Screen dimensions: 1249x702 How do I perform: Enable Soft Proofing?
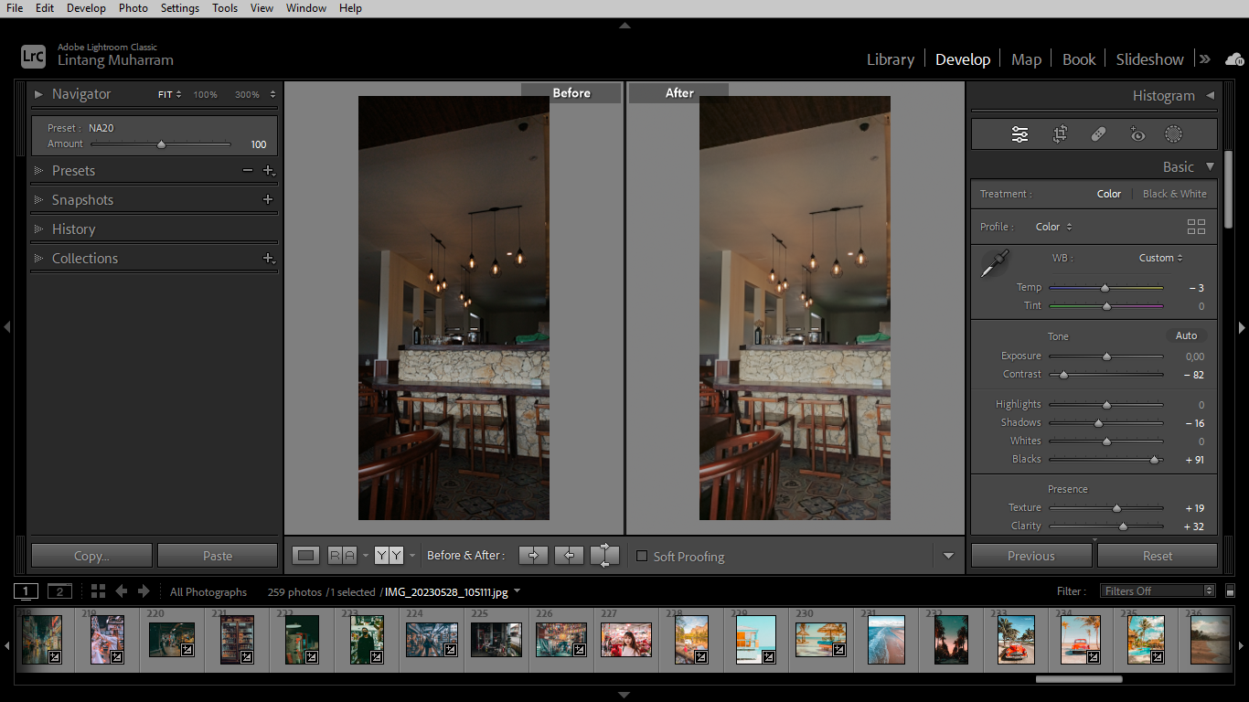pyautogui.click(x=642, y=556)
